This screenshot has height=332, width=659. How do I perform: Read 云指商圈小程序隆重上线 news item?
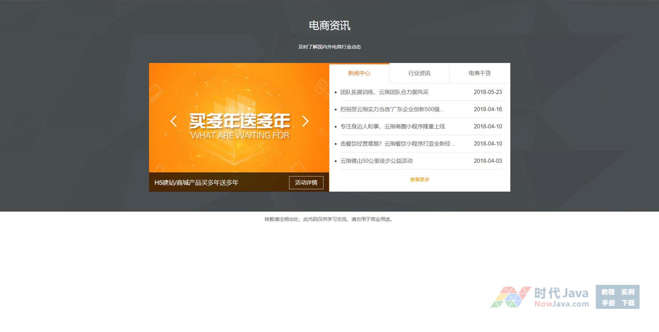point(392,127)
